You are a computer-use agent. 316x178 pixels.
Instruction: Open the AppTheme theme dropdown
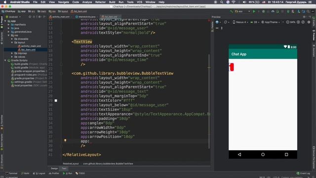click(271, 22)
